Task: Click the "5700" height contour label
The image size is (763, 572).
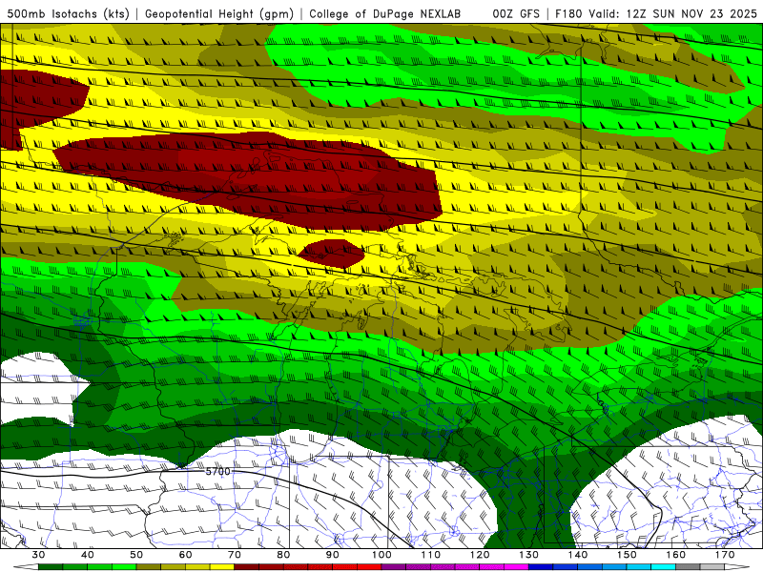Action: (218, 471)
